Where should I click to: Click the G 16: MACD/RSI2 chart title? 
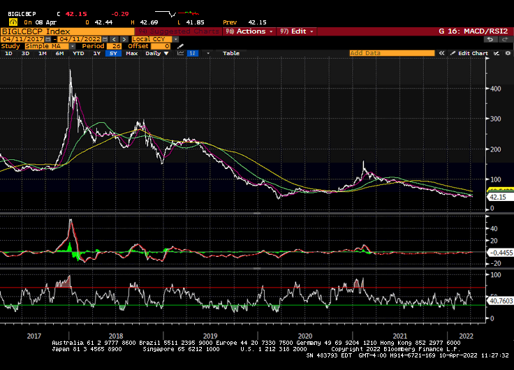tap(473, 31)
